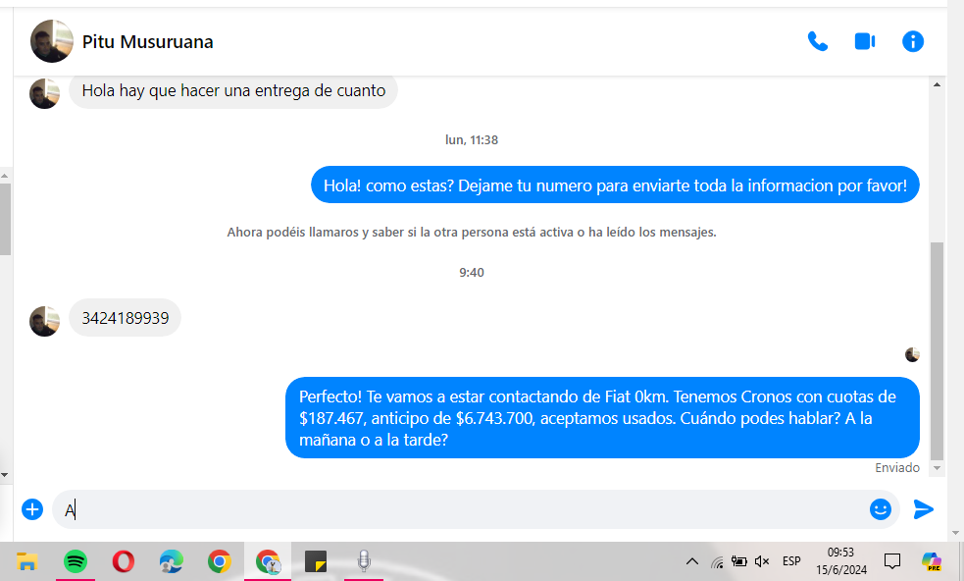The width and height of the screenshot is (964, 581).
Task: Change the ESP input language
Action: [791, 561]
